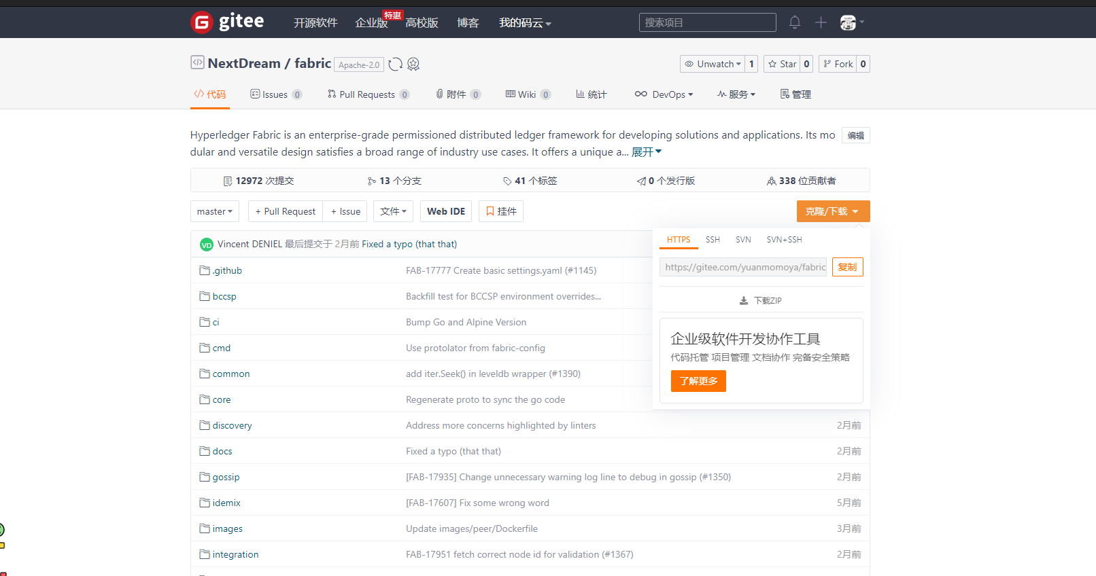This screenshot has height=576, width=1096.
Task: Go to the Wiki tab
Action: (528, 94)
